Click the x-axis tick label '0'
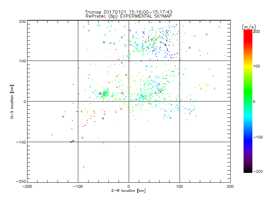 [129, 186]
